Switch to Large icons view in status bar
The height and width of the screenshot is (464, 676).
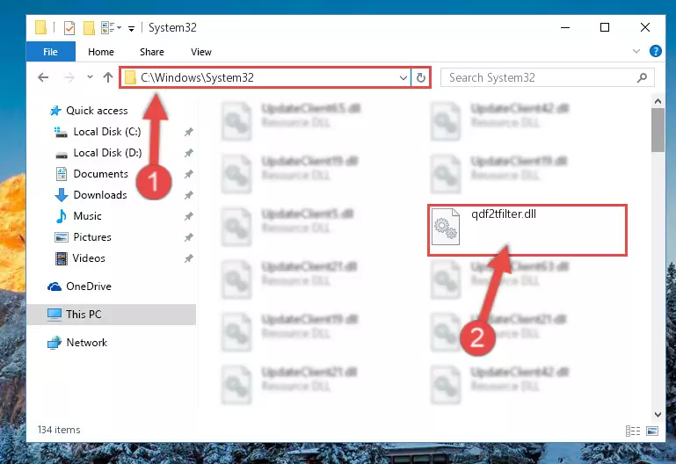coord(652,431)
